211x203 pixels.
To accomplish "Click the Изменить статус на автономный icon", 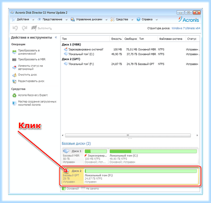I will [x=14, y=67].
